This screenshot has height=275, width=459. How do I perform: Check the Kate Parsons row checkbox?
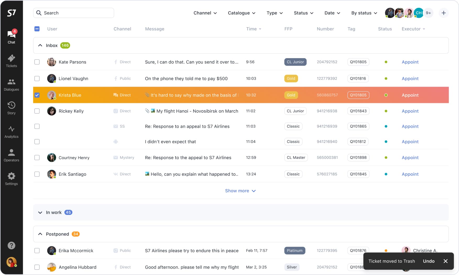(37, 62)
